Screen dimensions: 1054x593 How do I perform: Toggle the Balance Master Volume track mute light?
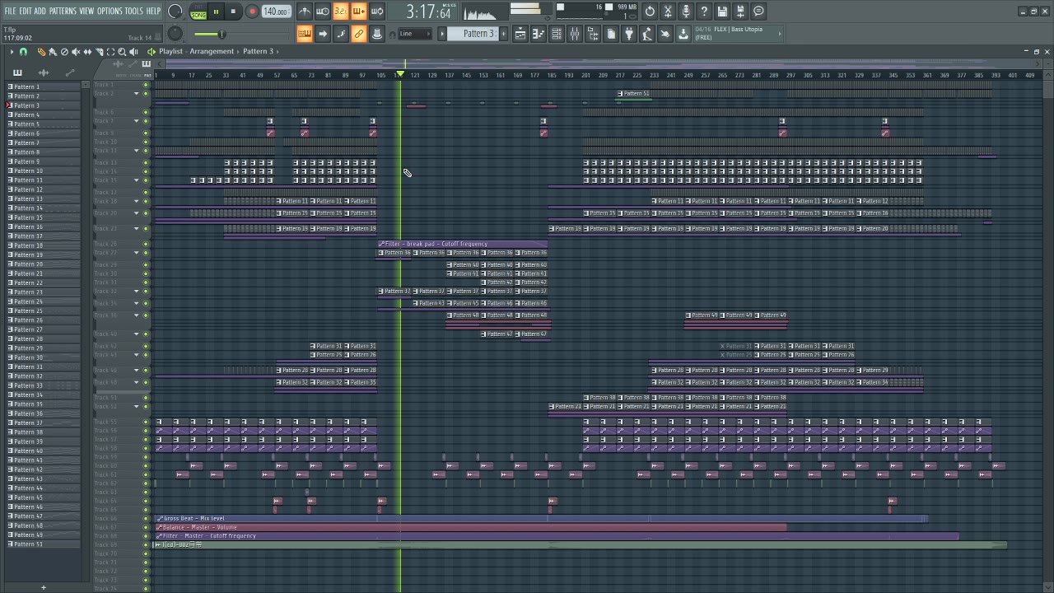[x=146, y=527]
